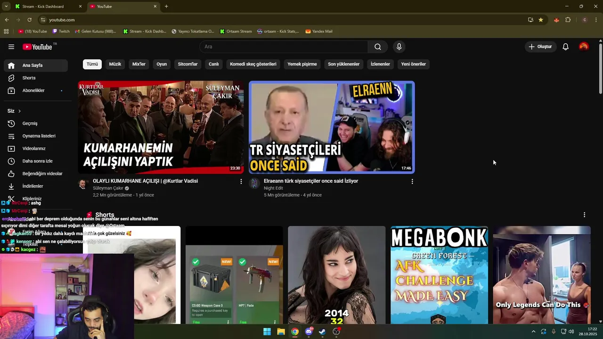Open the browser tab search dropdown
603x339 pixels.
tap(6, 7)
